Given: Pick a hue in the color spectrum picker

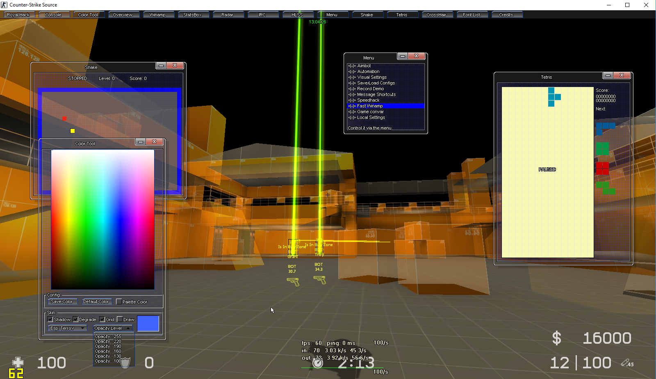Looking at the screenshot, I should tap(102, 219).
